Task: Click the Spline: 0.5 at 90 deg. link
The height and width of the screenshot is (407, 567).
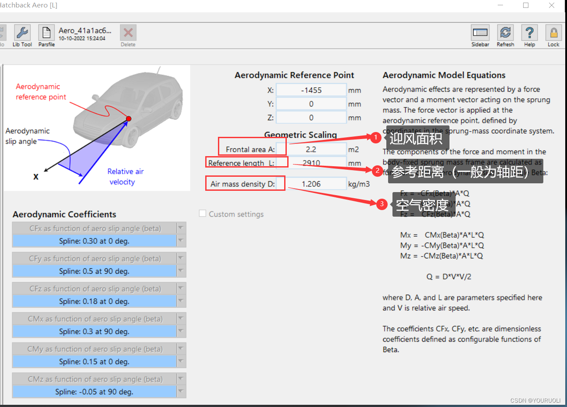Action: (x=94, y=271)
